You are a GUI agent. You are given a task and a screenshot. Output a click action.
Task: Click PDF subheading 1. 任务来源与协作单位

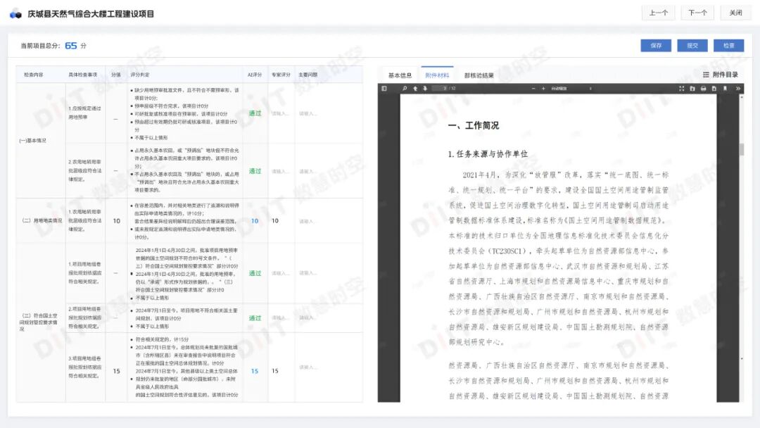(488, 154)
